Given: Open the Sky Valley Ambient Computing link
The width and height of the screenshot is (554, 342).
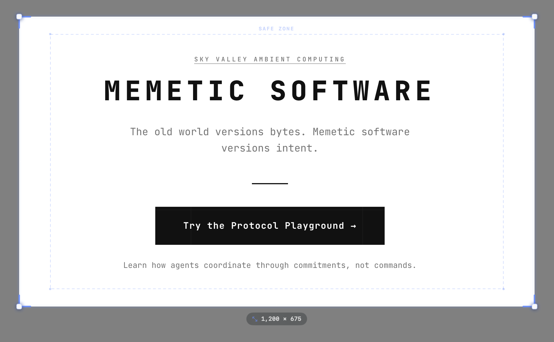Looking at the screenshot, I should (270, 59).
